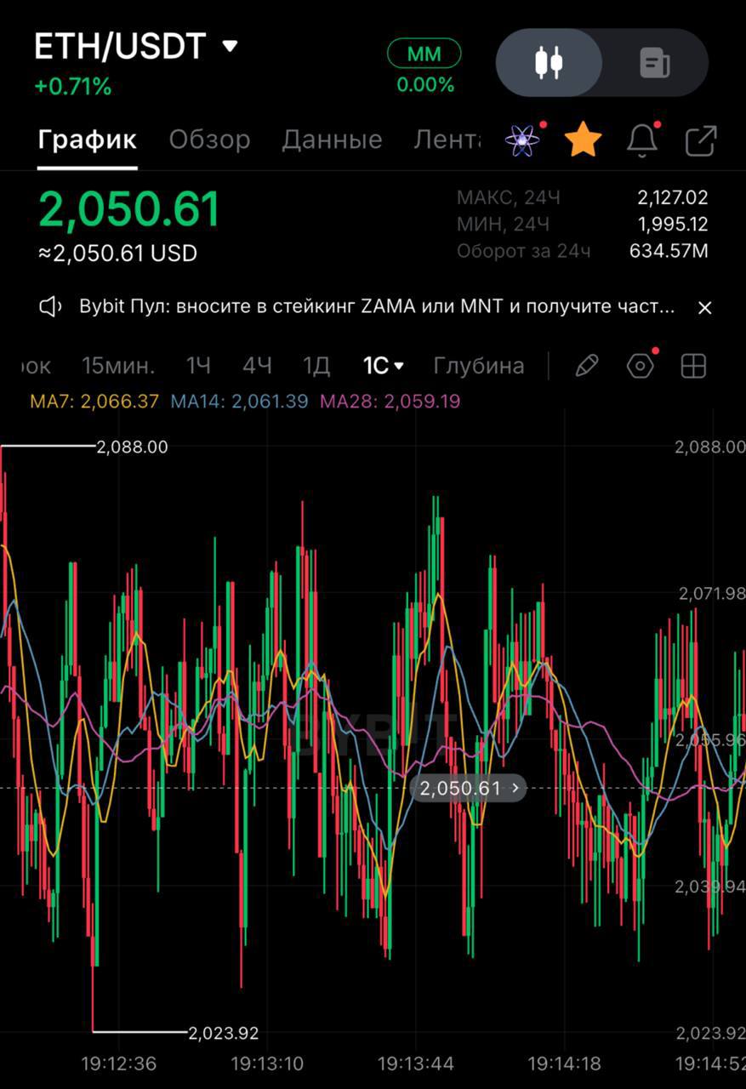Open the Данные tab
The image size is (746, 1089).
pos(332,140)
